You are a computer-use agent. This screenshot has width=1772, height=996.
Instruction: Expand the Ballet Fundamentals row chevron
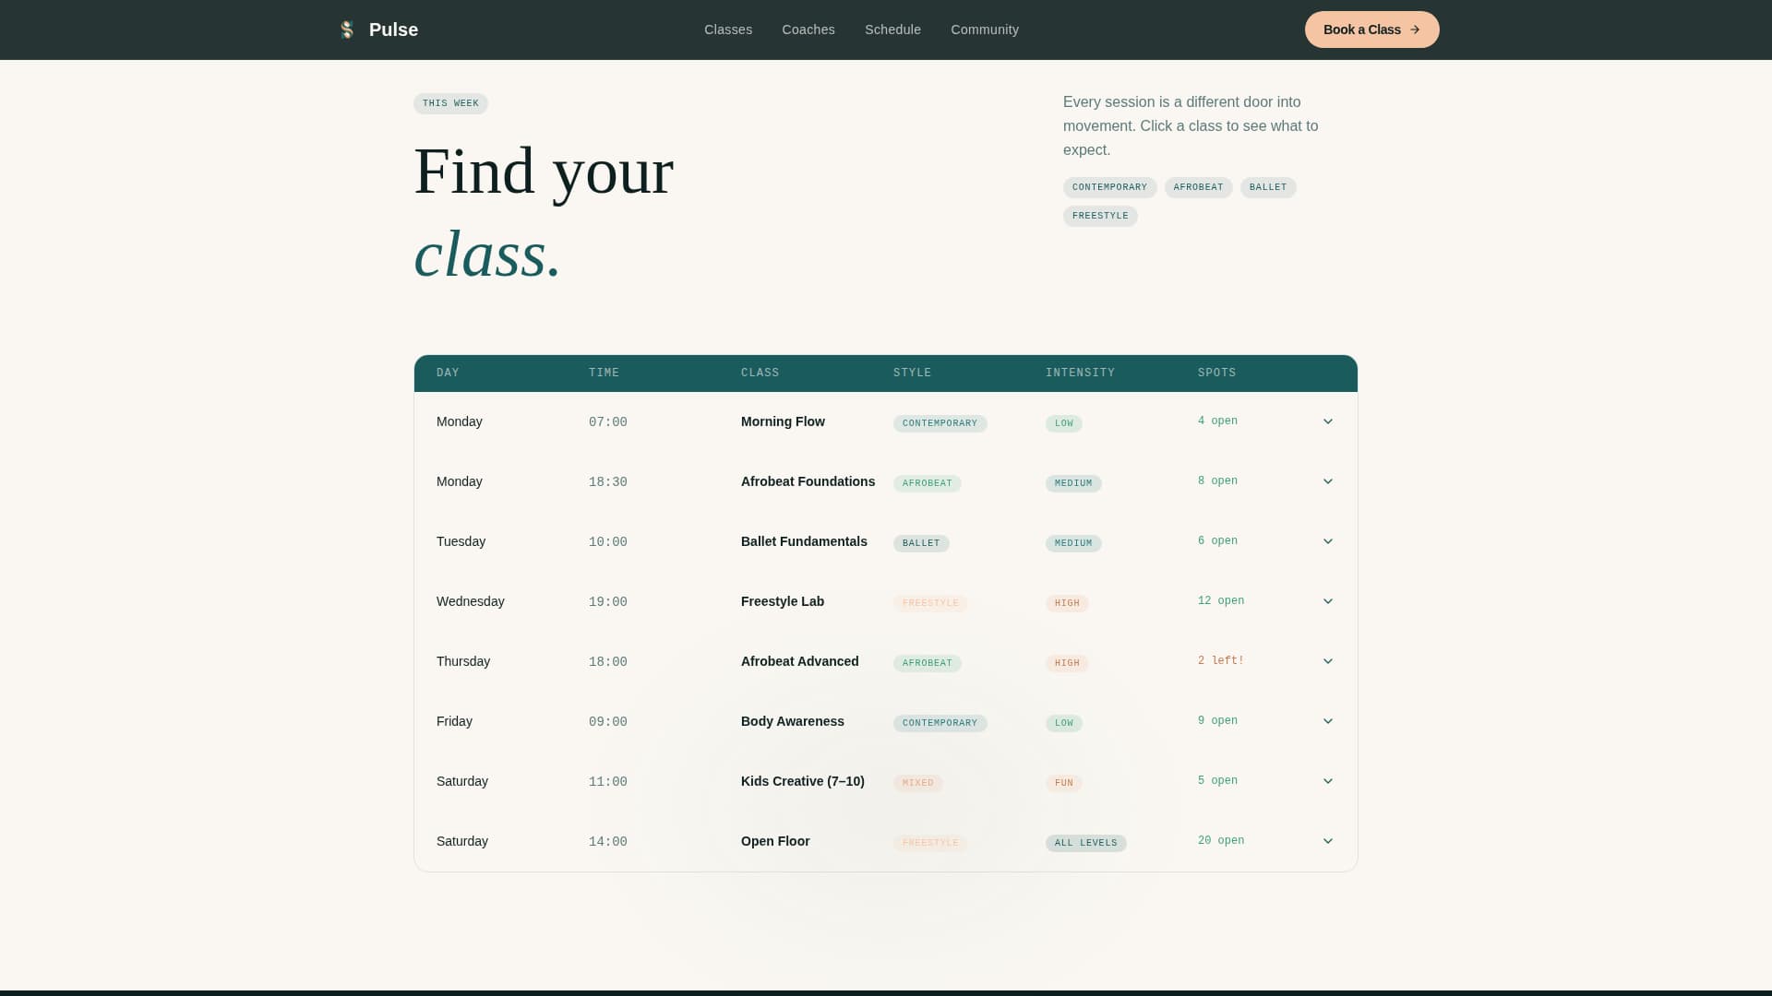(1328, 541)
